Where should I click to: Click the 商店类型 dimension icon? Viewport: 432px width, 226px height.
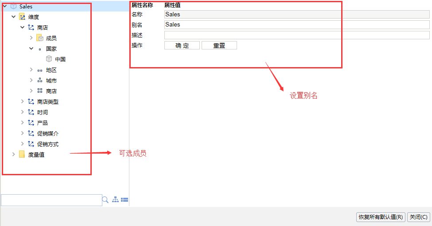tap(31, 102)
